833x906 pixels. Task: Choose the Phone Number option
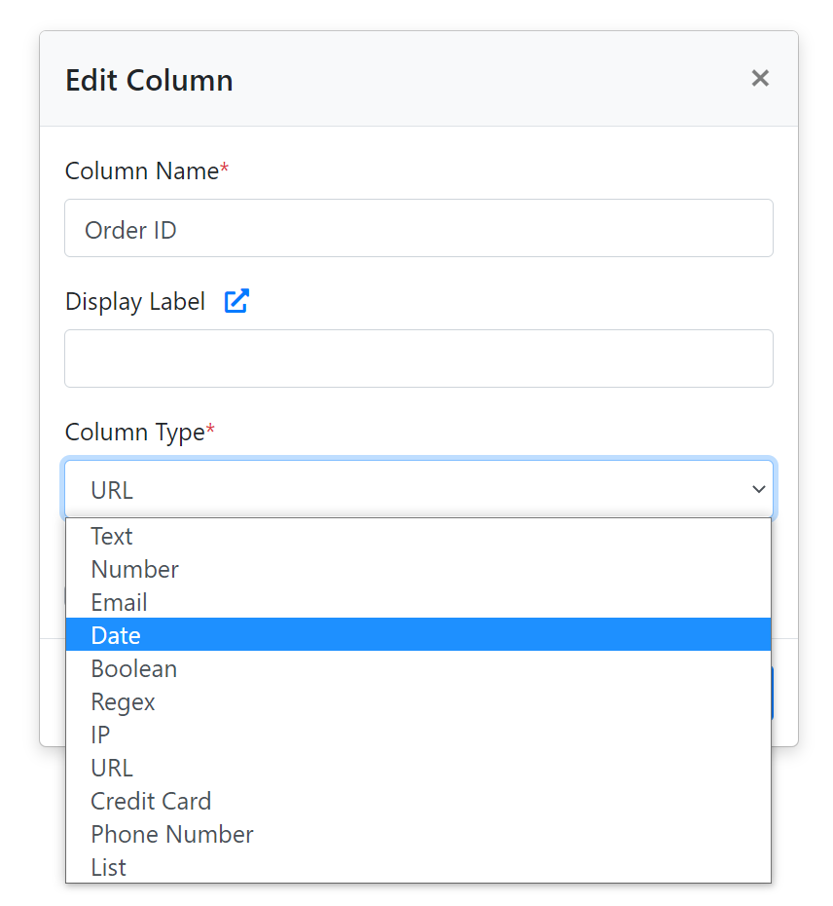[172, 834]
